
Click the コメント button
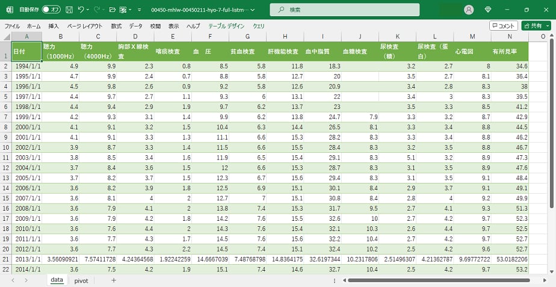click(x=503, y=26)
